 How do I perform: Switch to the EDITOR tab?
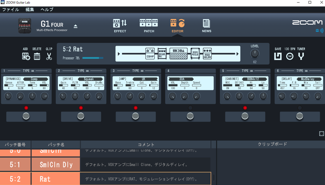coord(177,26)
